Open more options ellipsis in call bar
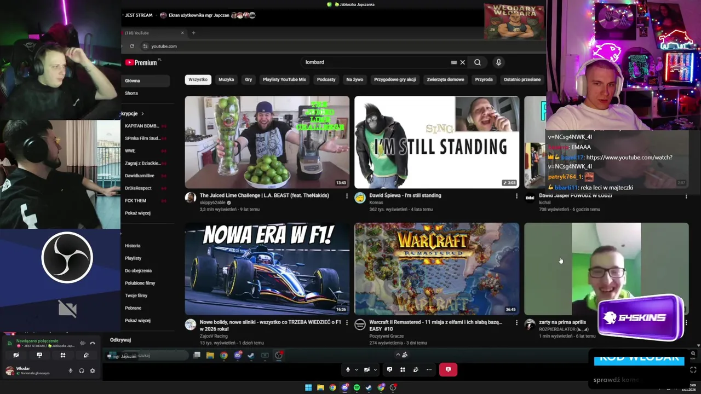 click(x=429, y=369)
